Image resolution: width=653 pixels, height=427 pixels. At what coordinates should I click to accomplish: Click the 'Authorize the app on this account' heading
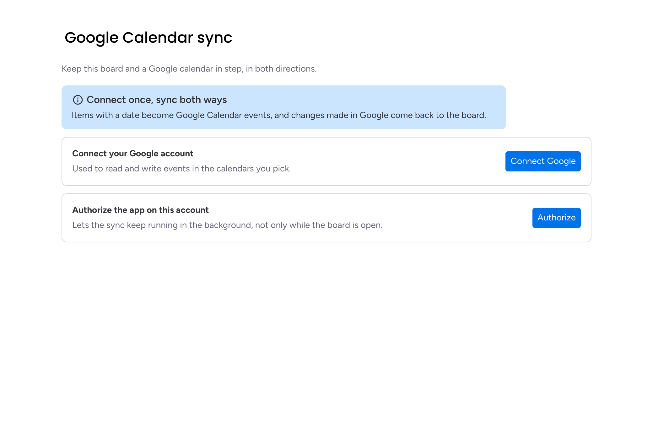[140, 210]
